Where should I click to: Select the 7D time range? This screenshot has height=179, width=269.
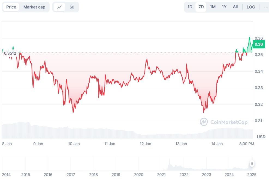point(201,7)
